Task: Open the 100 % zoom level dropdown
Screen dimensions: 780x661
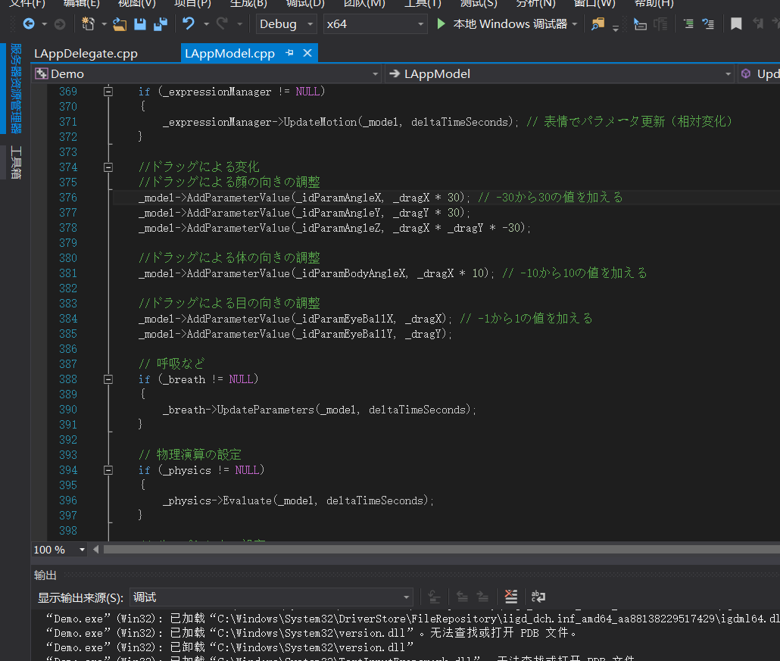Action: coord(60,550)
